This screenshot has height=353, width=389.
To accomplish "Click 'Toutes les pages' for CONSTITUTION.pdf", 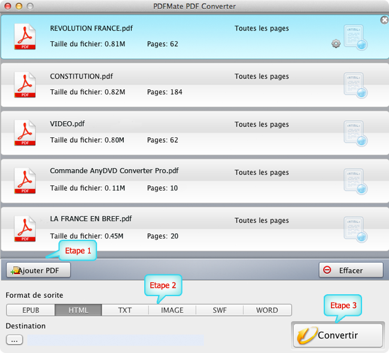I will (x=262, y=76).
